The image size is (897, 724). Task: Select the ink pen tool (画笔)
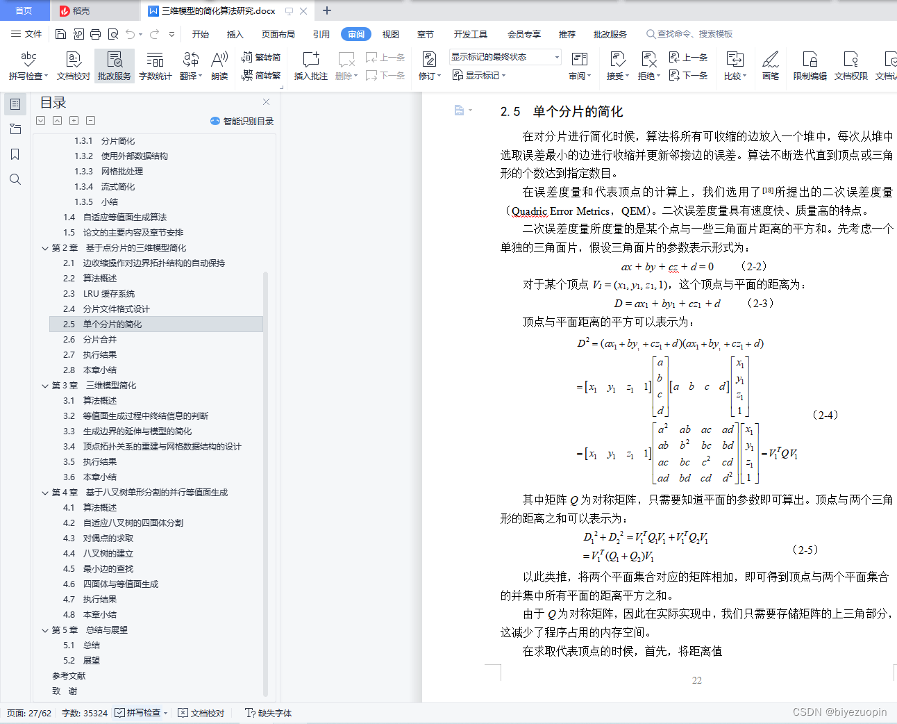(771, 66)
